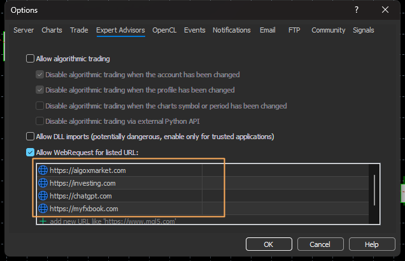Viewport: 405px width, 261px height.
Task: Click globe icon beside myfxbook.com URL
Action: click(x=43, y=209)
